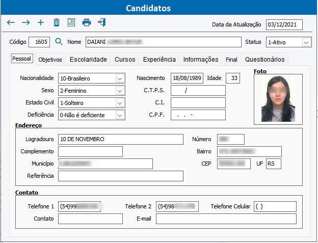318x243 pixels.
Task: Print candidate using printer icon
Action: tap(87, 22)
